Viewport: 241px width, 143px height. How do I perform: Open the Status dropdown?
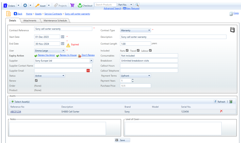[49, 76]
